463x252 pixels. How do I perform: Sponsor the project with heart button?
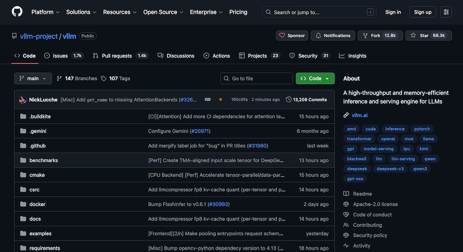292,36
